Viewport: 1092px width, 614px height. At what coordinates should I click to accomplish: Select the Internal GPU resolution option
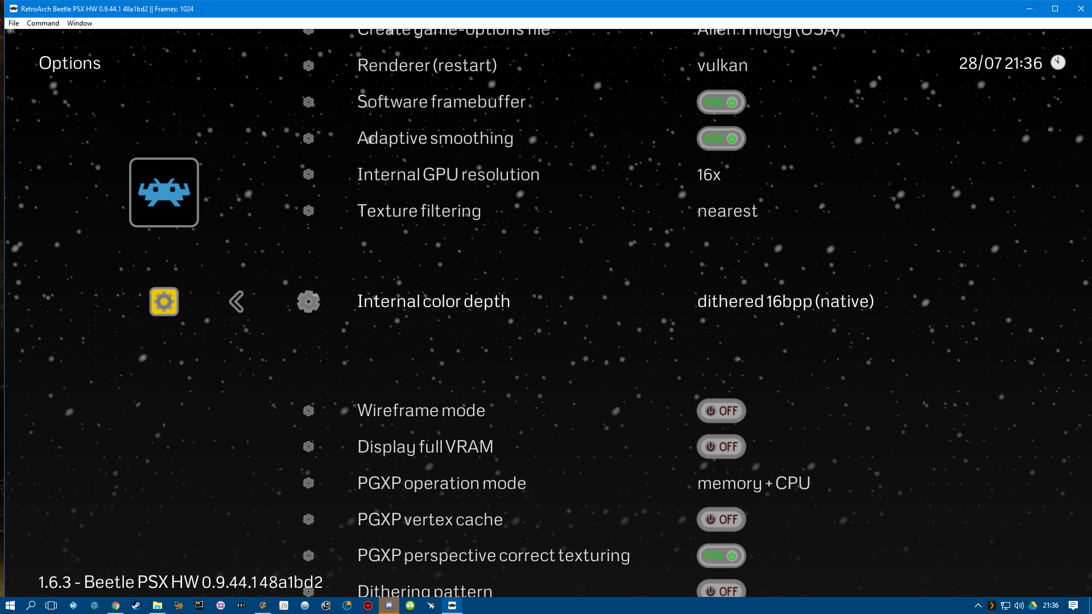click(448, 175)
